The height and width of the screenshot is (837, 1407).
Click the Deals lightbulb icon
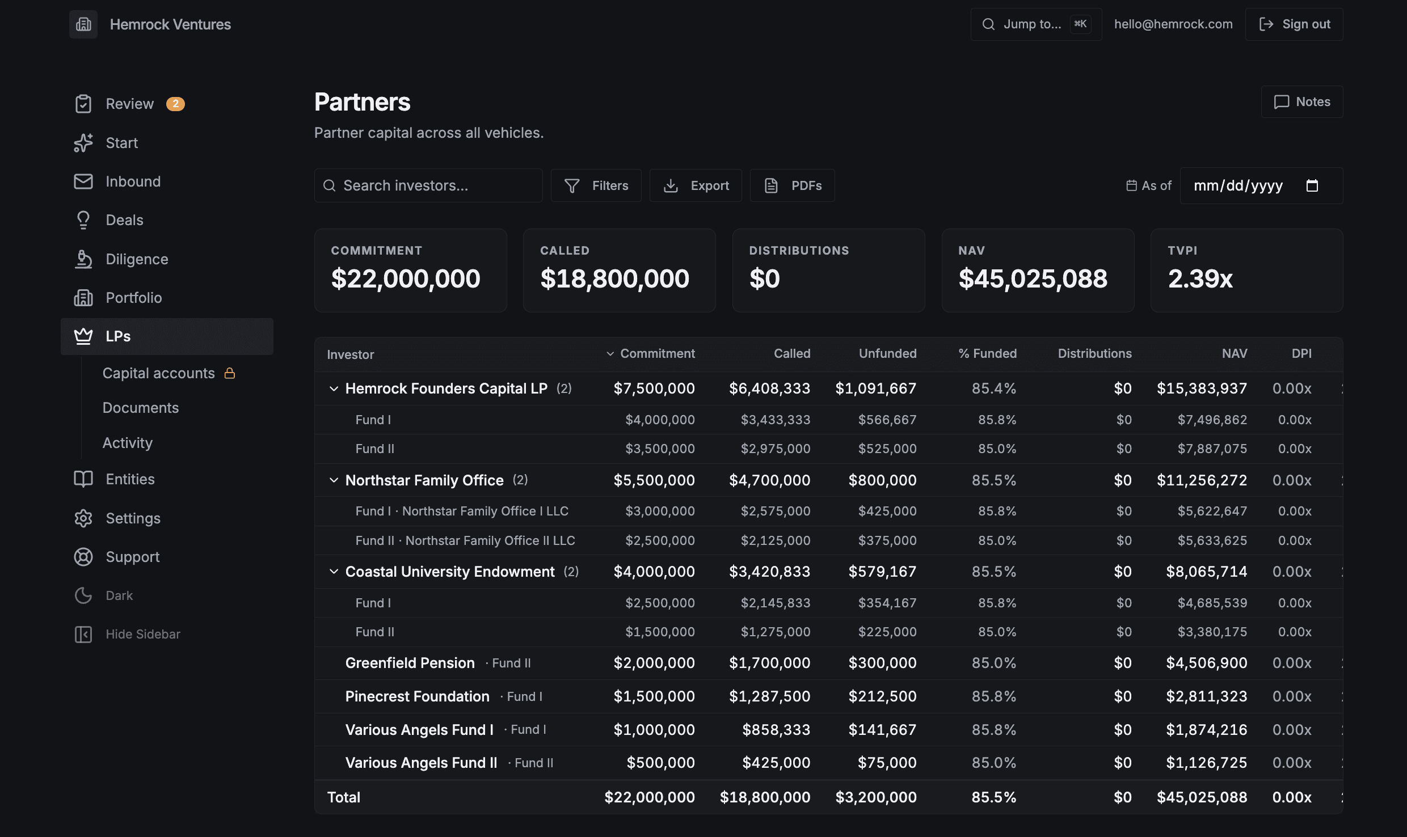coord(83,220)
